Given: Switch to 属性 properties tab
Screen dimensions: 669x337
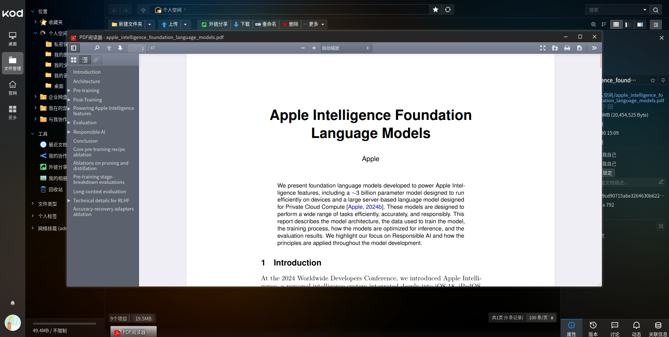Looking at the screenshot, I should (572, 328).
